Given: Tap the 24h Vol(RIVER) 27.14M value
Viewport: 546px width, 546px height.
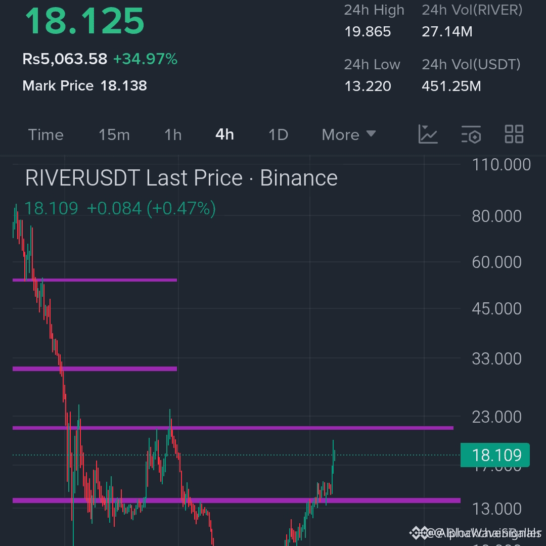Looking at the screenshot, I should point(447,32).
